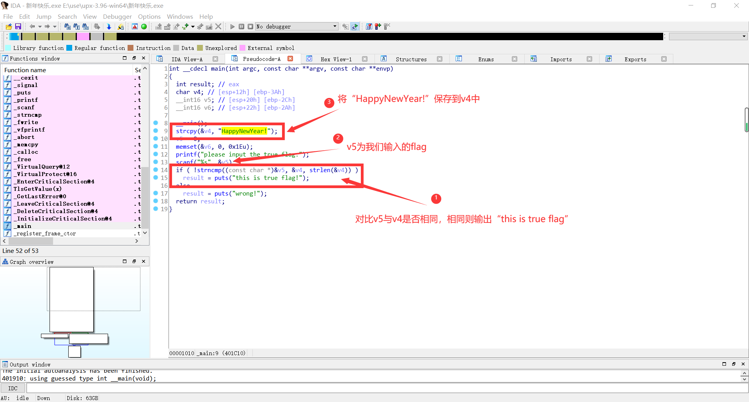Viewport: 749px width, 402px height.
Task: Click the grey A-labelled string icon
Action: pos(176,27)
